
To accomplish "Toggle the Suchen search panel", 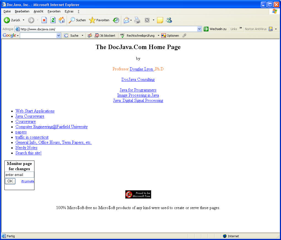I will (x=77, y=20).
